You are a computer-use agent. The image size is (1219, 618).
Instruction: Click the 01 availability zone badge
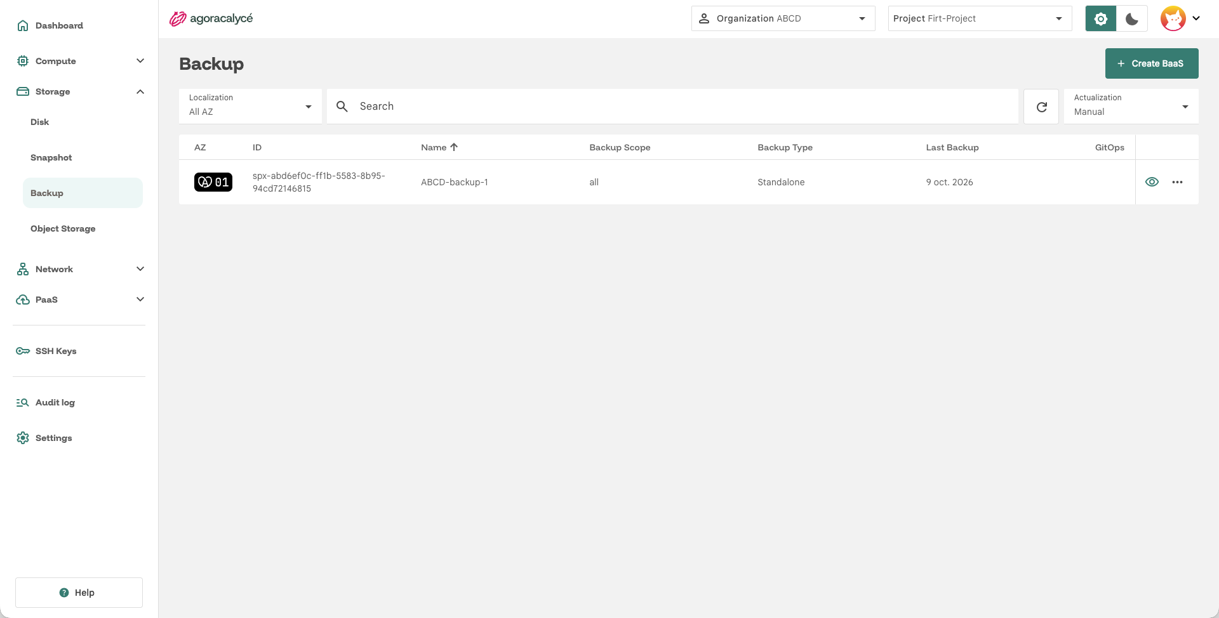tap(213, 182)
